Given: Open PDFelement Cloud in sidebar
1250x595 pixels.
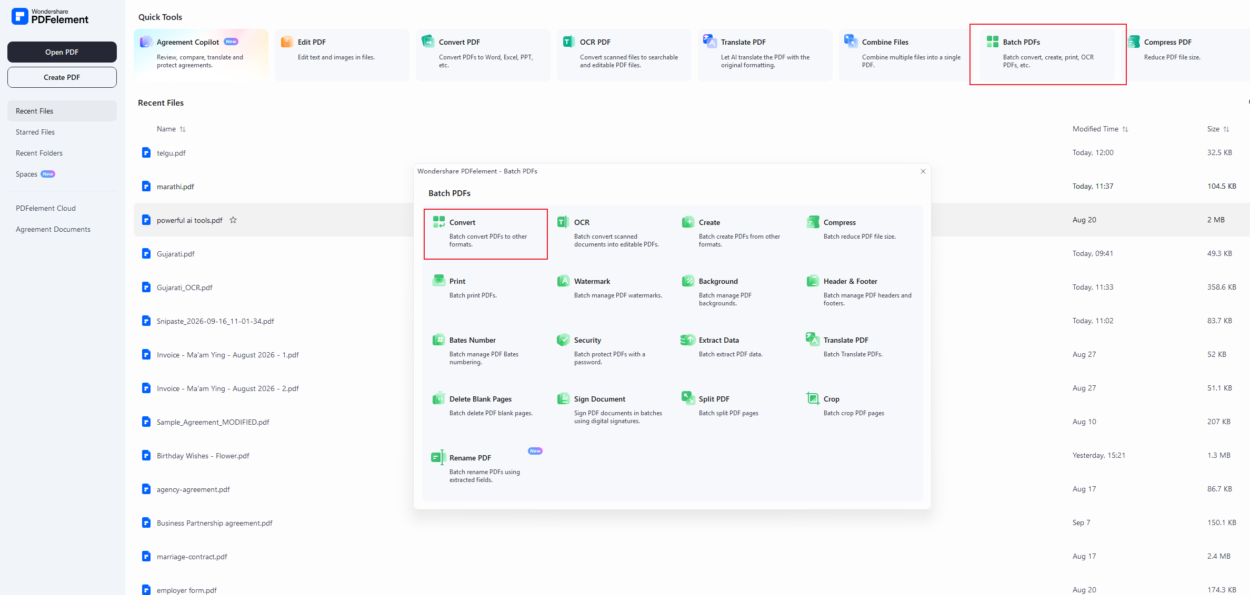Looking at the screenshot, I should pyautogui.click(x=62, y=208).
